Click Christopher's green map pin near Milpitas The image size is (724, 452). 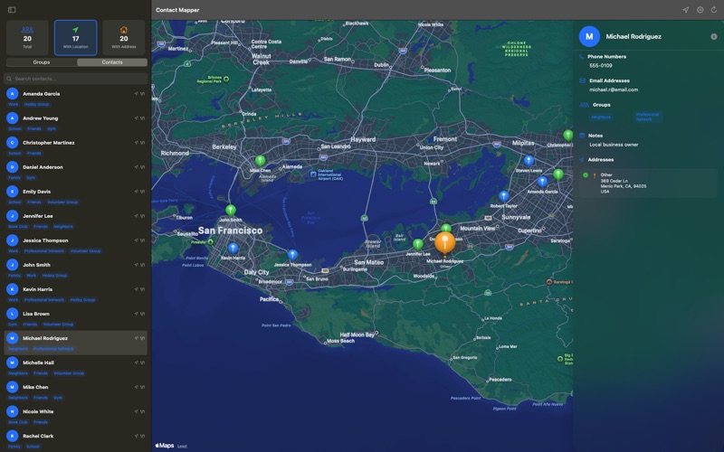[x=568, y=135]
